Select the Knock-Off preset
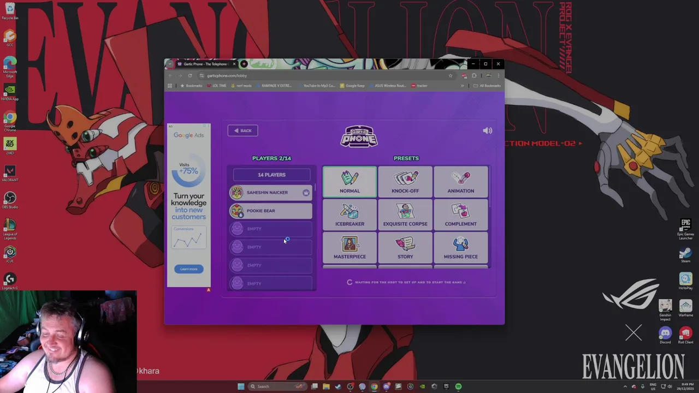 [405, 182]
